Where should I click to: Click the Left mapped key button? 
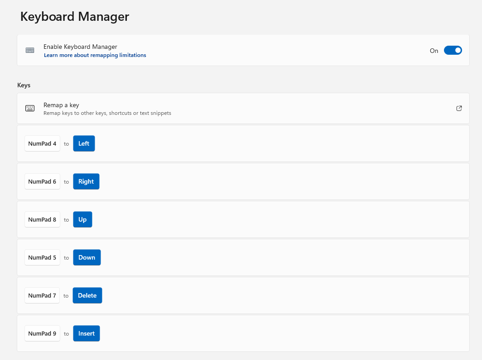(84, 144)
